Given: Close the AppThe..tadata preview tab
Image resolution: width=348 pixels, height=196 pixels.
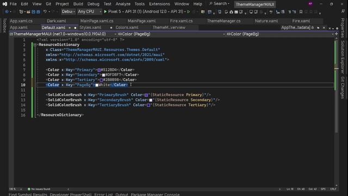Looking at the screenshot, I should [x=324, y=28].
